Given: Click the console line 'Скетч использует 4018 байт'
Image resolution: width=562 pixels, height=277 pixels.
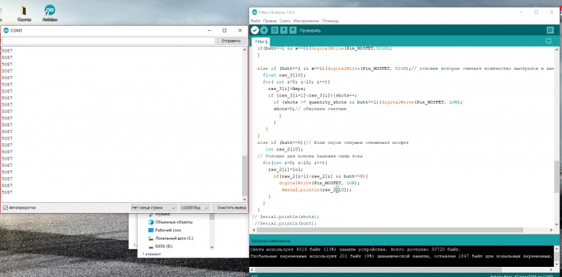Looking at the screenshot, I should coord(355,249).
